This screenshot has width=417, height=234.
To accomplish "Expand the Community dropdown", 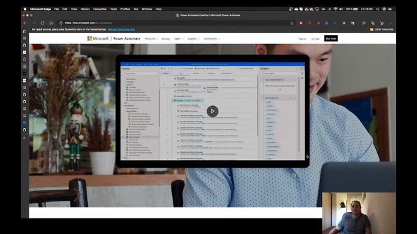I will tap(211, 39).
